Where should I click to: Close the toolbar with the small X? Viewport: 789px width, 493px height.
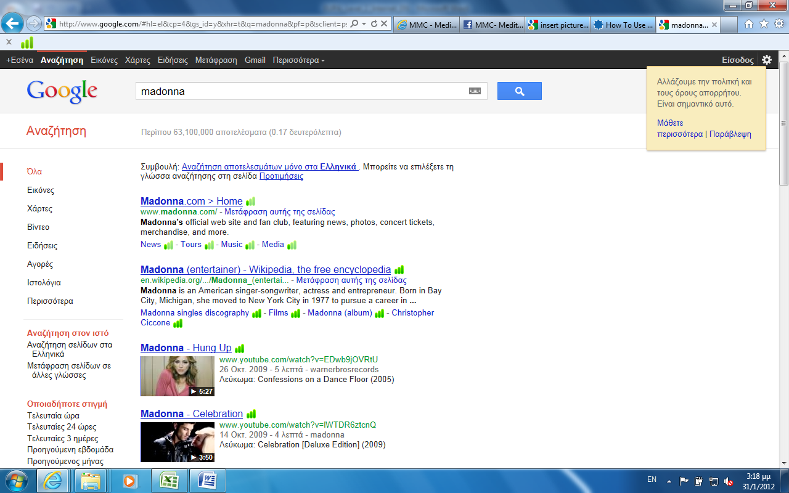[9, 42]
